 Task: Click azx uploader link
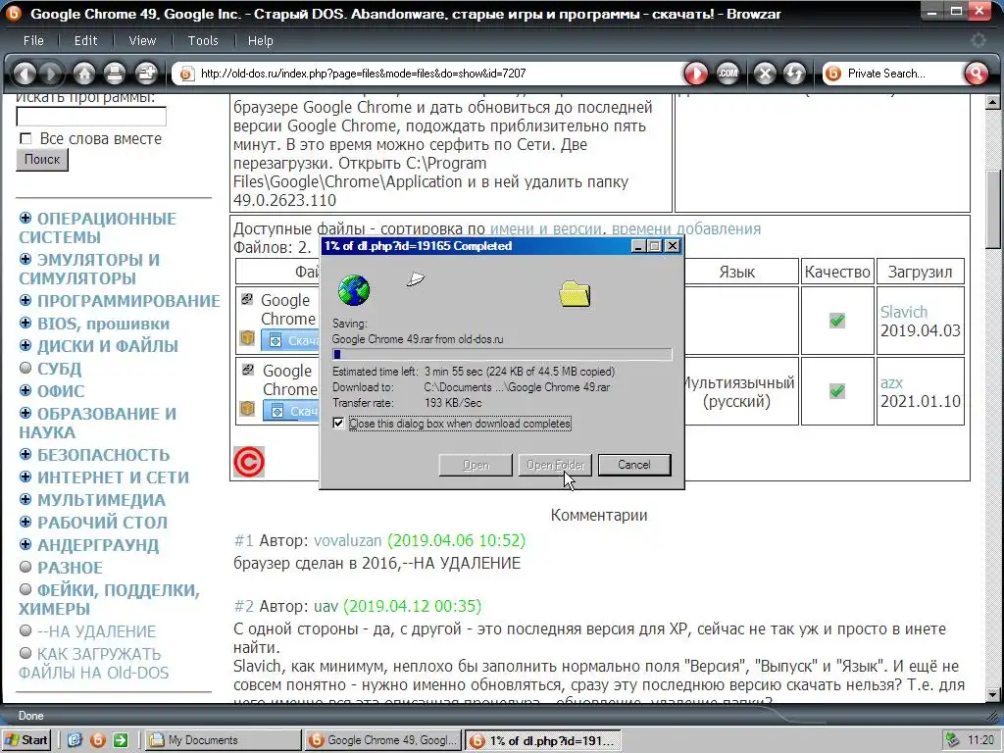[x=891, y=383]
